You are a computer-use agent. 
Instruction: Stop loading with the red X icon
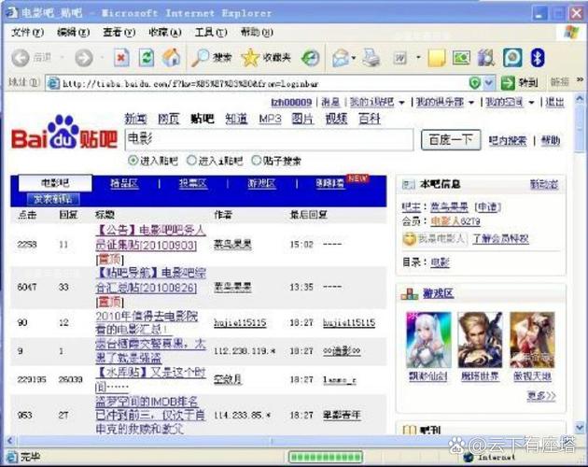click(121, 58)
